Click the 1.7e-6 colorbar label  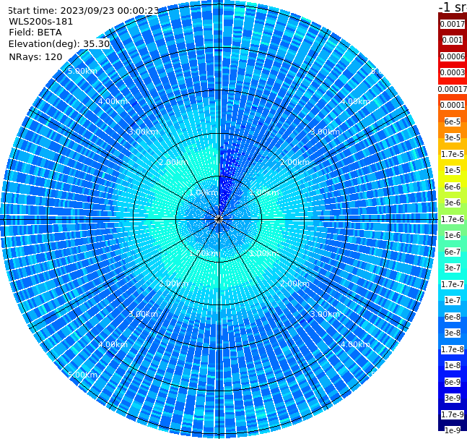[453, 219]
